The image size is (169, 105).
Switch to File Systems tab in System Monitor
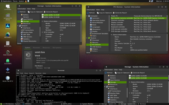[x=57, y=48]
